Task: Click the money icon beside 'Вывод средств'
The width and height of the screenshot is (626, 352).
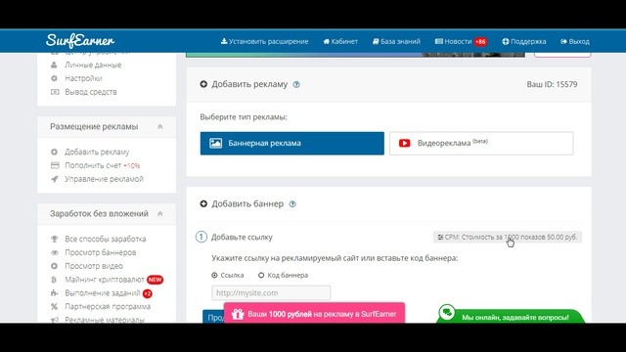Action: click(55, 92)
